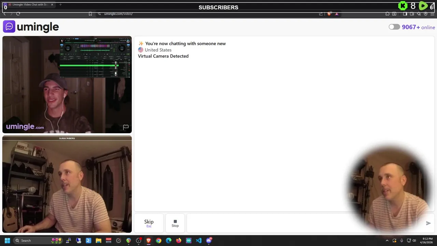Image resolution: width=437 pixels, height=246 pixels.
Task: Open Arduino IDE from the taskbar
Action: point(188,241)
